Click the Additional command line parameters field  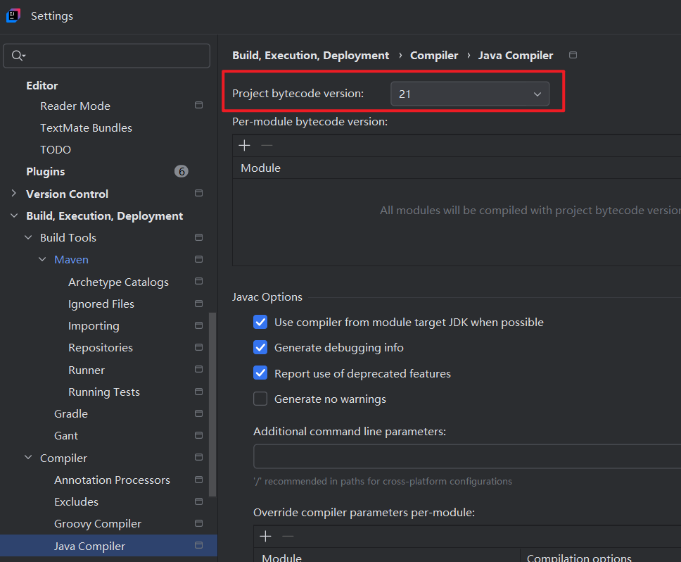tap(467, 456)
